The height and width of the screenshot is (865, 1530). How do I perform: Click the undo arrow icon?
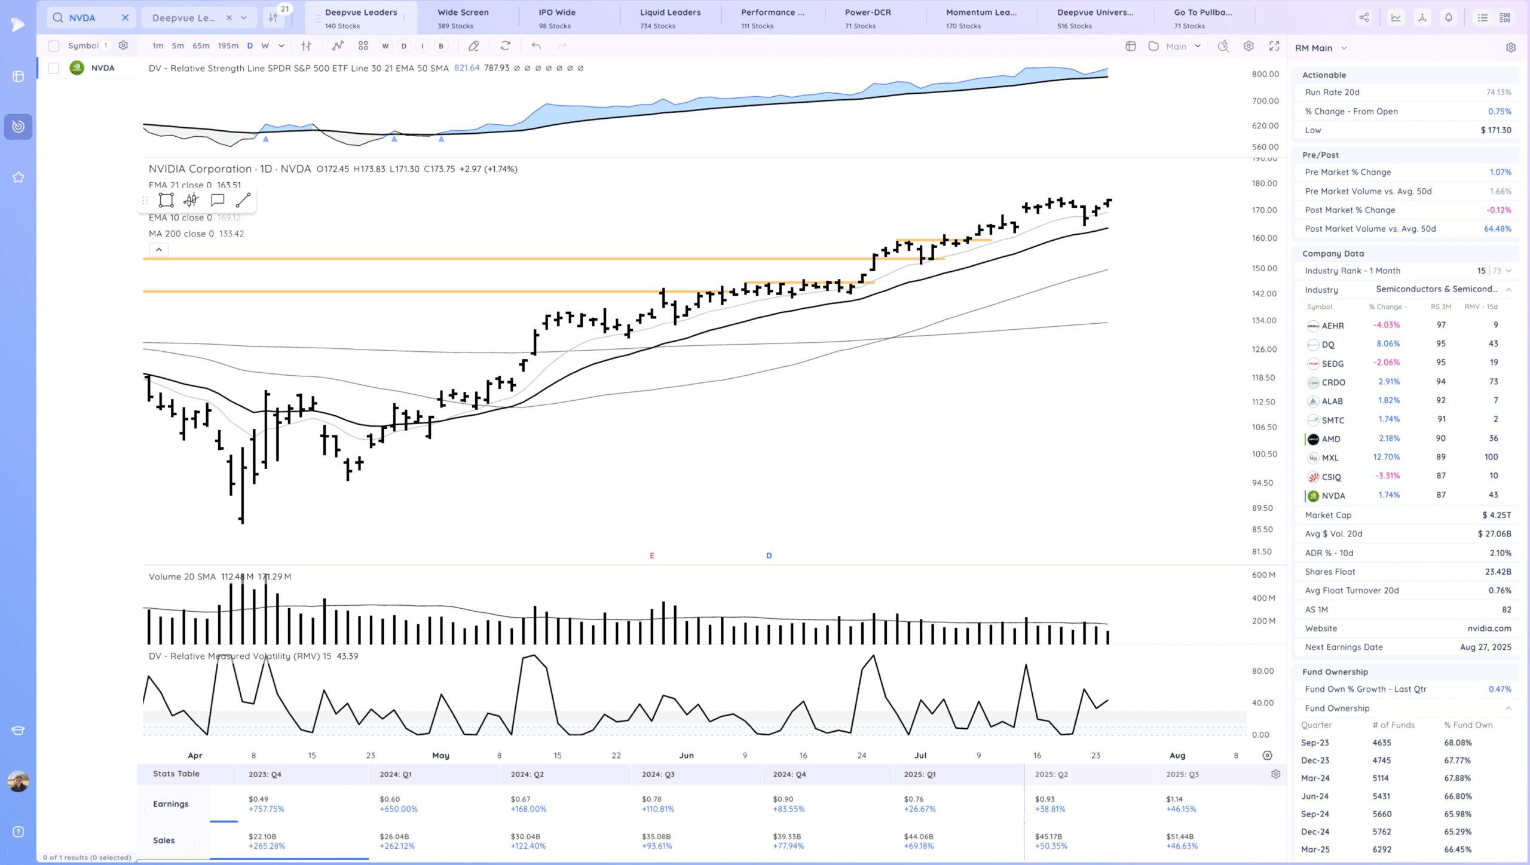pyautogui.click(x=536, y=46)
